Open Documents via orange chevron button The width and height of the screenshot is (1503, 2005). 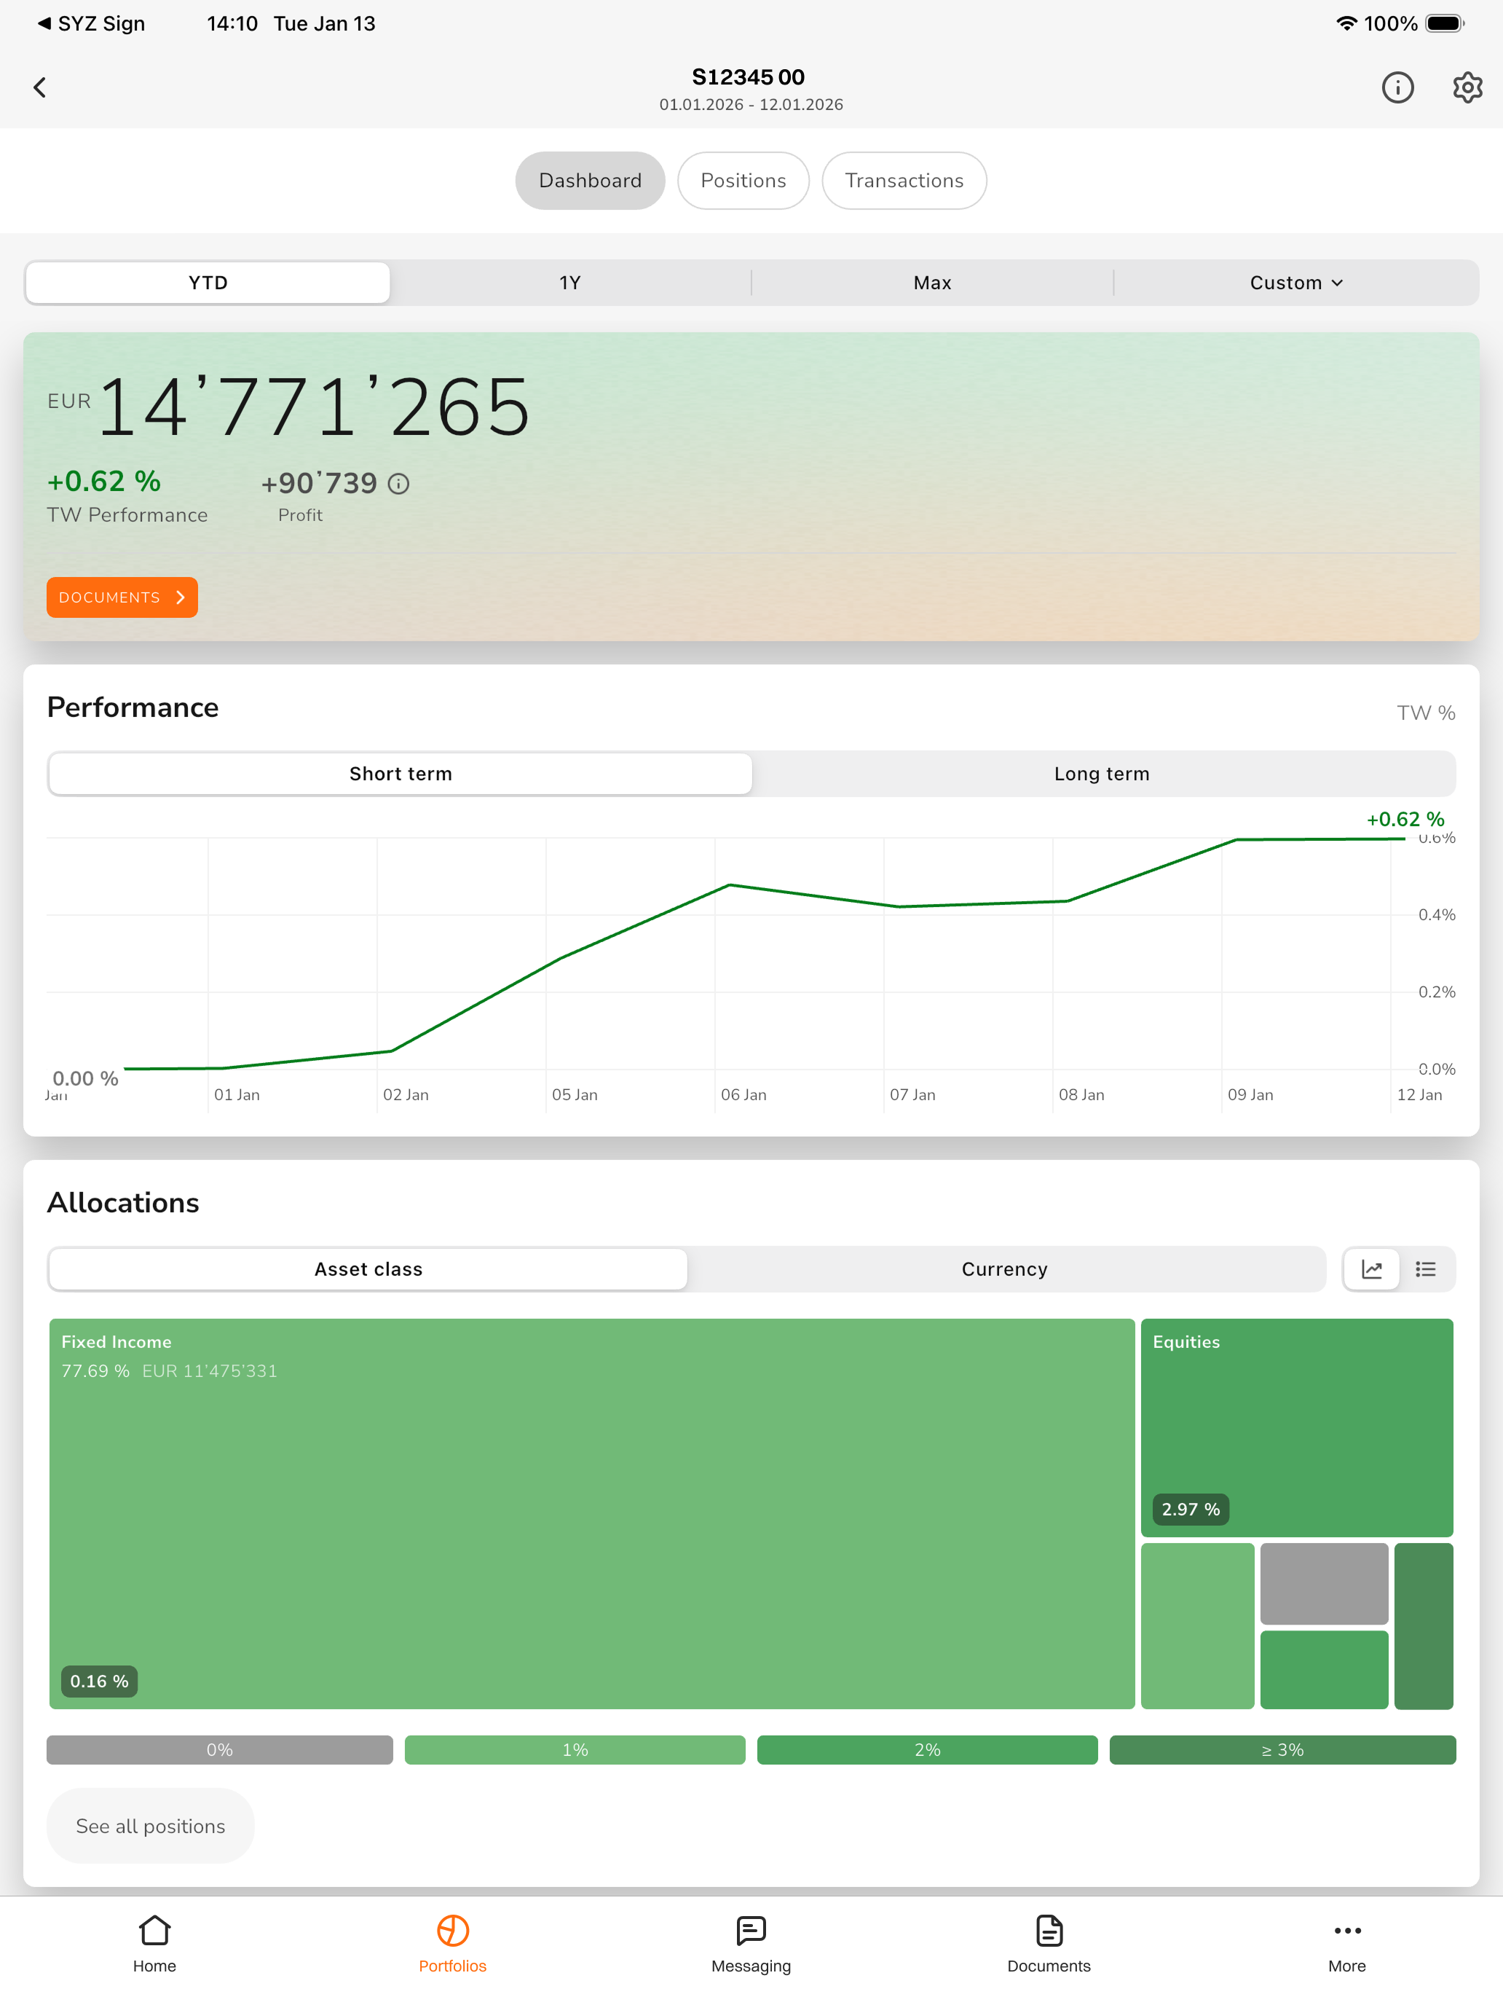click(x=122, y=597)
